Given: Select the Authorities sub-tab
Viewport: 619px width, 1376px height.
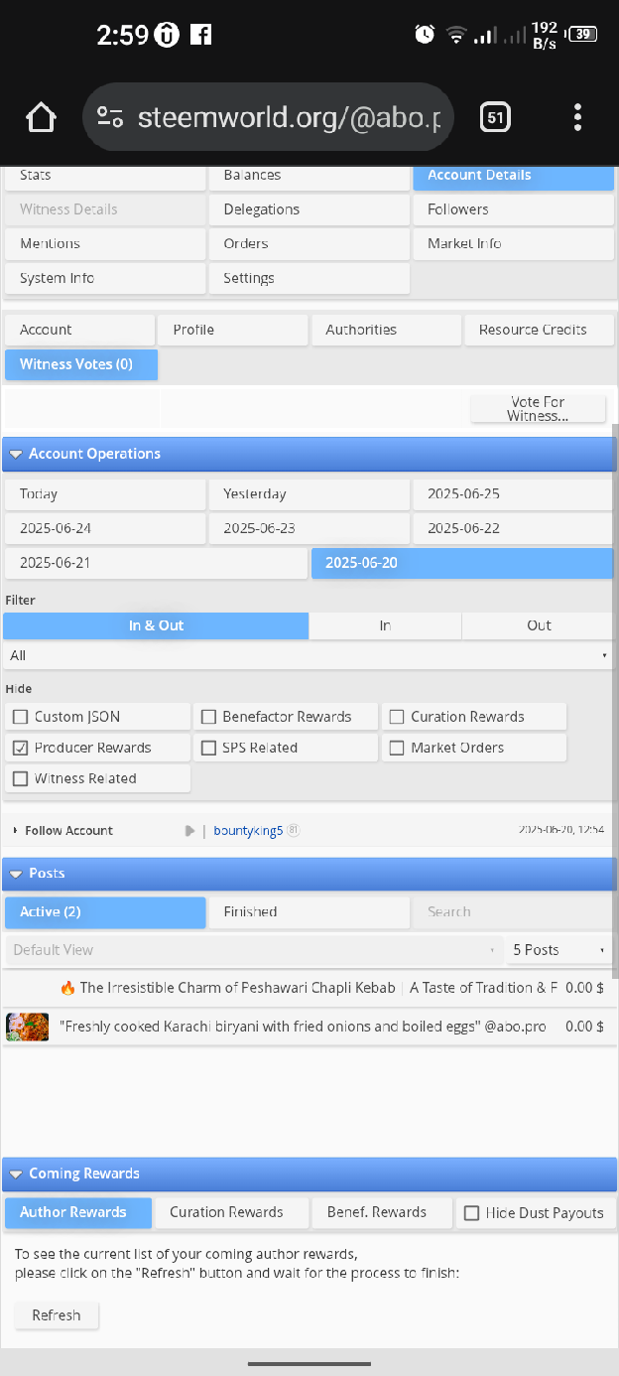Looking at the screenshot, I should pos(386,331).
